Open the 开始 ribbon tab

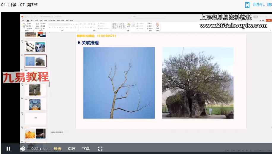[28, 20]
